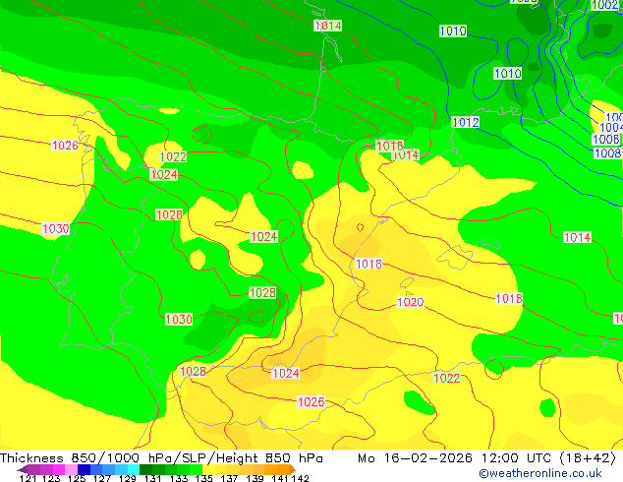
Task: Click the legend value 133
Action: tap(179, 478)
